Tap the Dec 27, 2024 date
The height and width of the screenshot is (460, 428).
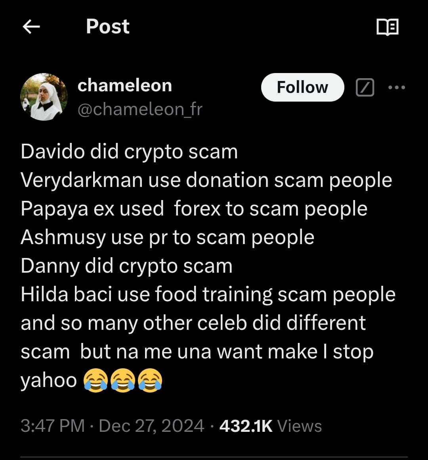(x=151, y=426)
